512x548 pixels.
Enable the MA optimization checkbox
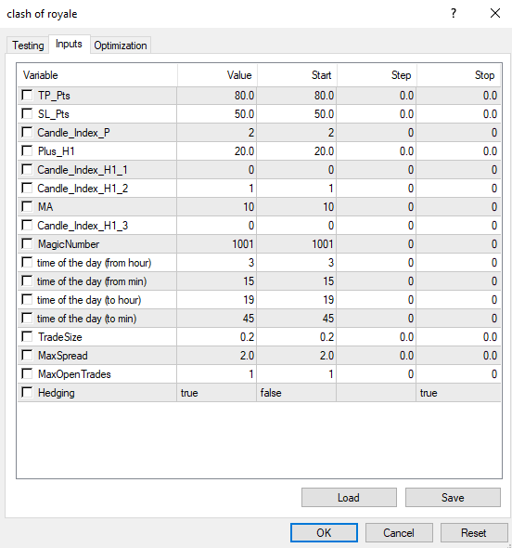(27, 206)
